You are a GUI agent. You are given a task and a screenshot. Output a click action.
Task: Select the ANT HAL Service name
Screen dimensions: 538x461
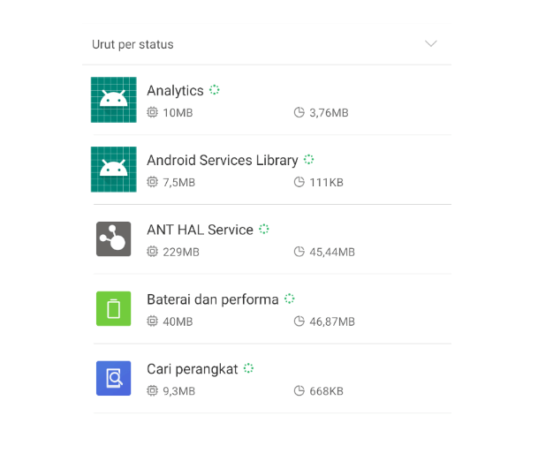[200, 230]
